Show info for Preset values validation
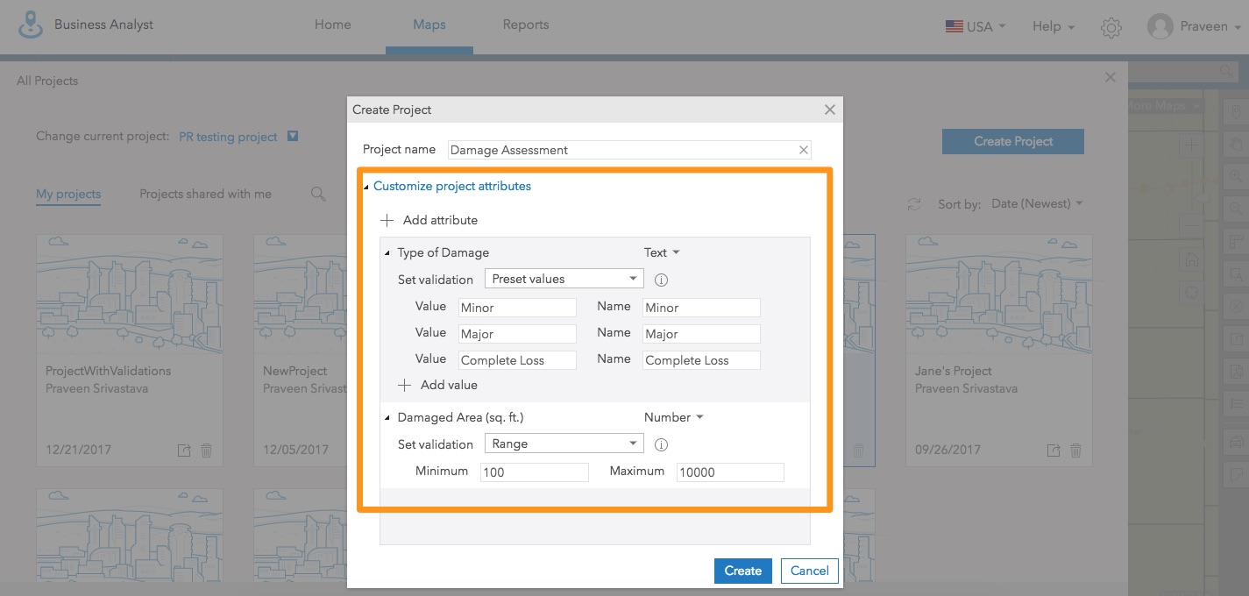The image size is (1249, 596). [x=662, y=280]
